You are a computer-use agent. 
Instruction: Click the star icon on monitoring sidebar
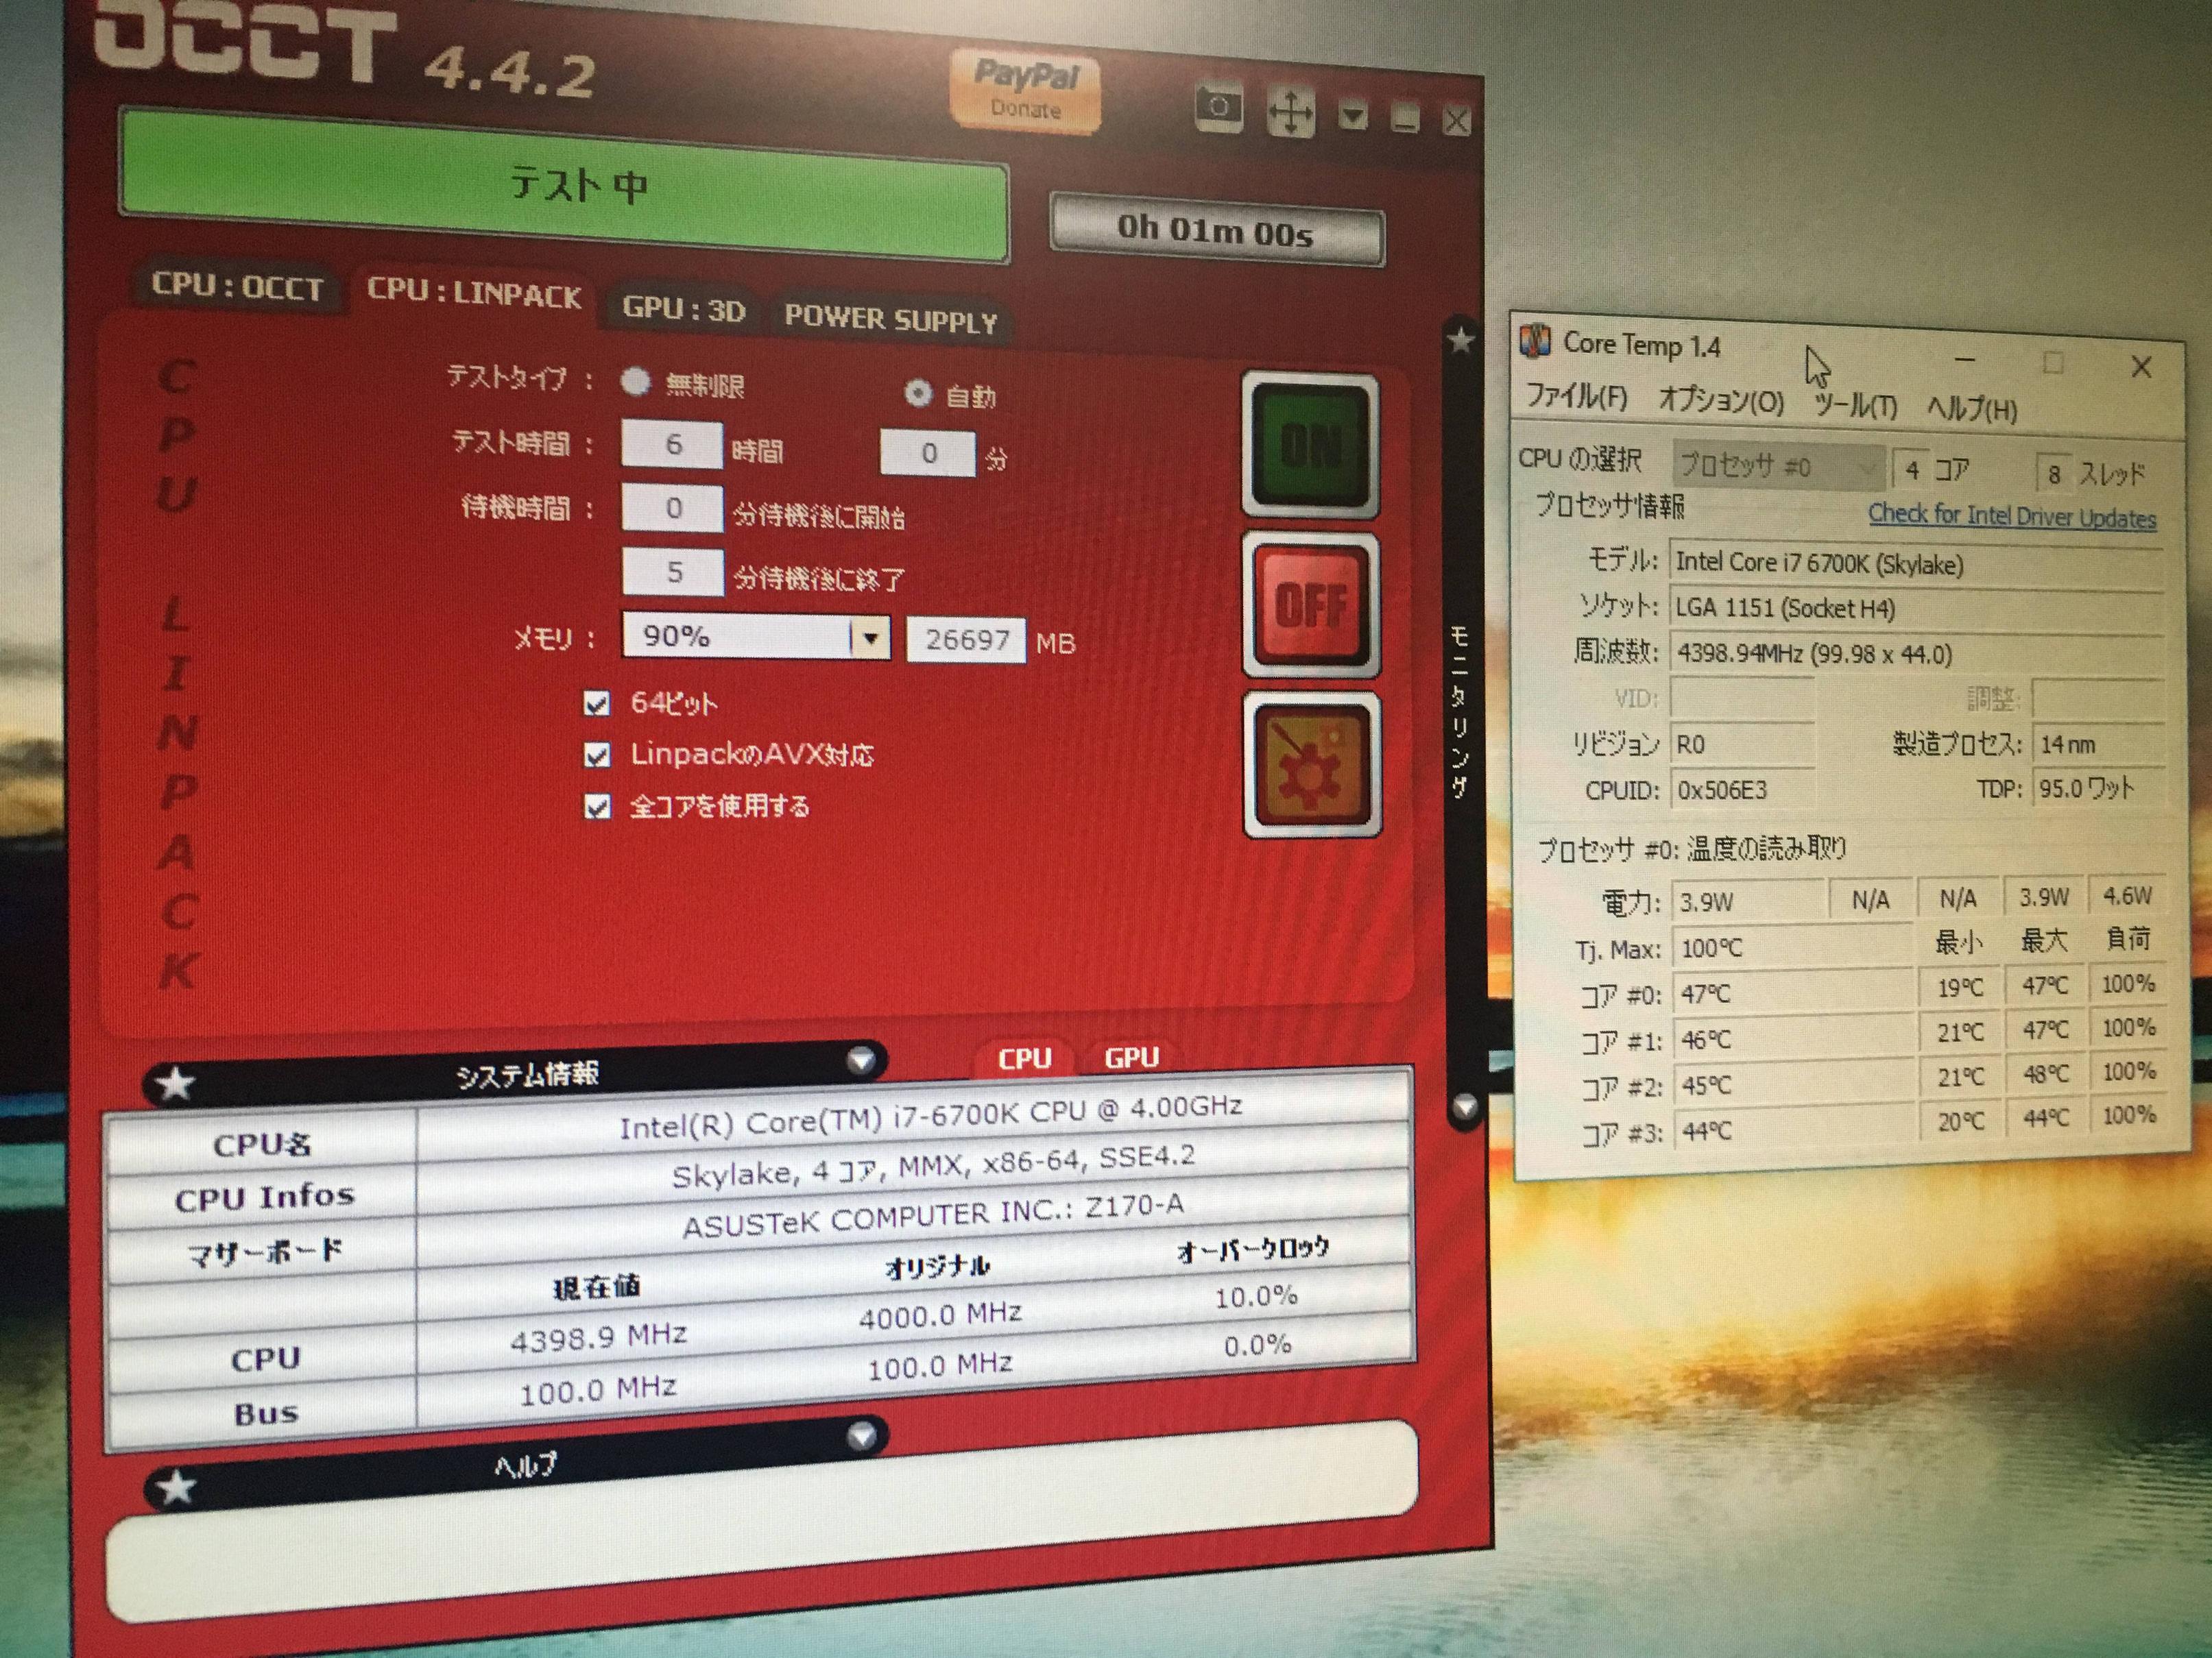[1461, 341]
